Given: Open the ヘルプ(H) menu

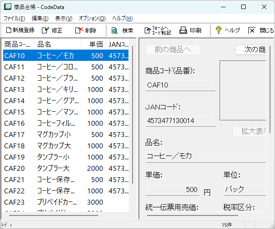Looking at the screenshot, I should [123, 18].
